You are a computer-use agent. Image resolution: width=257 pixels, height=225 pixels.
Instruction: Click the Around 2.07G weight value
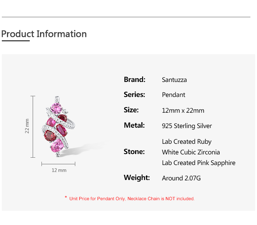(x=181, y=178)
